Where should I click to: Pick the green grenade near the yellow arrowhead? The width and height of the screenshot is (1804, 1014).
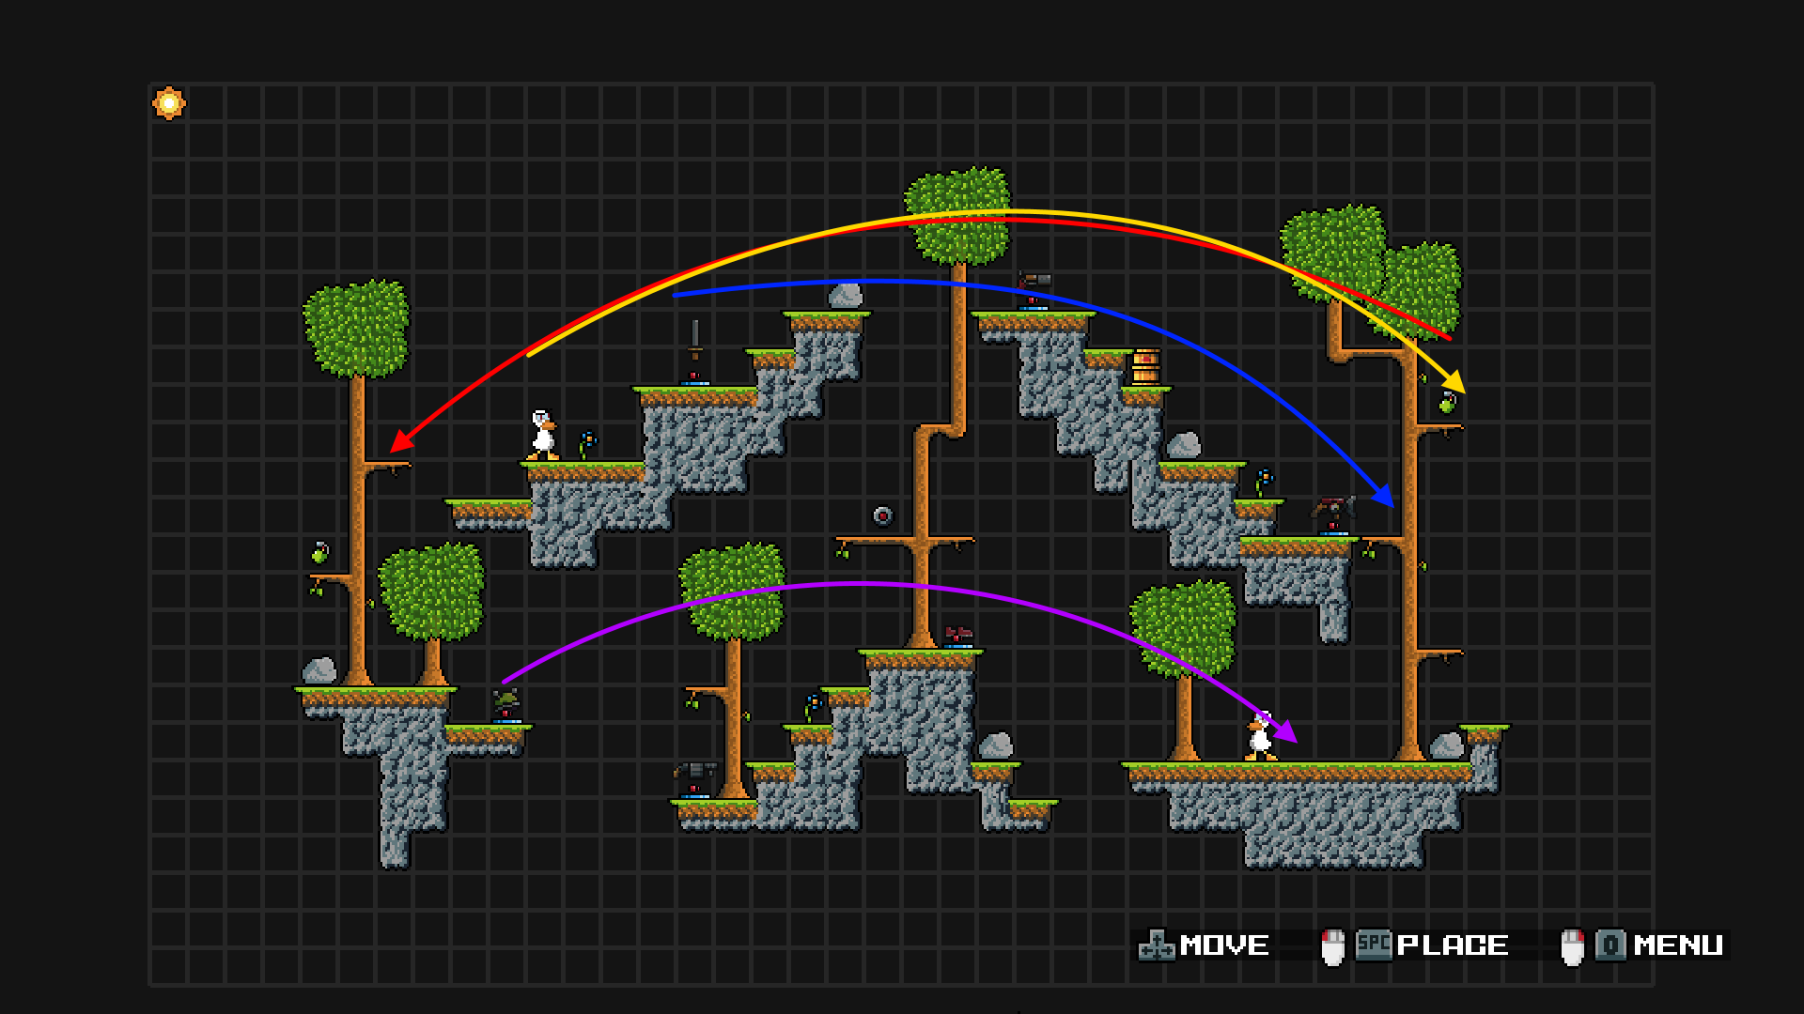click(x=1448, y=404)
